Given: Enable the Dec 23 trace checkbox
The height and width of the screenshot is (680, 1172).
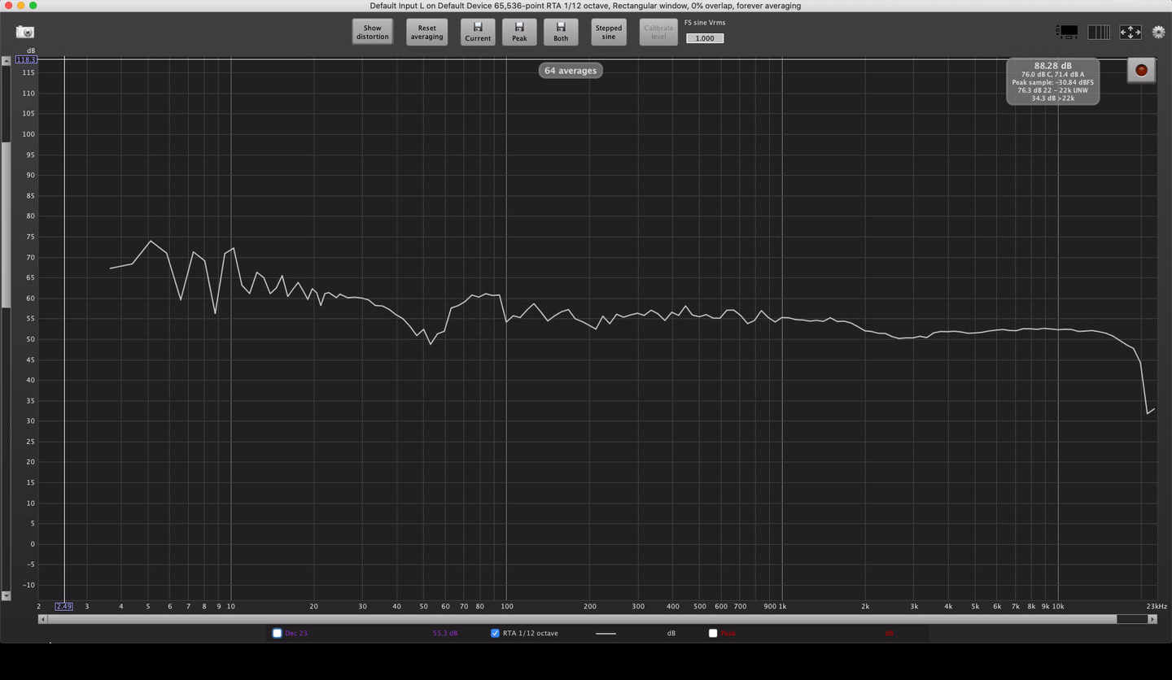Looking at the screenshot, I should (278, 633).
